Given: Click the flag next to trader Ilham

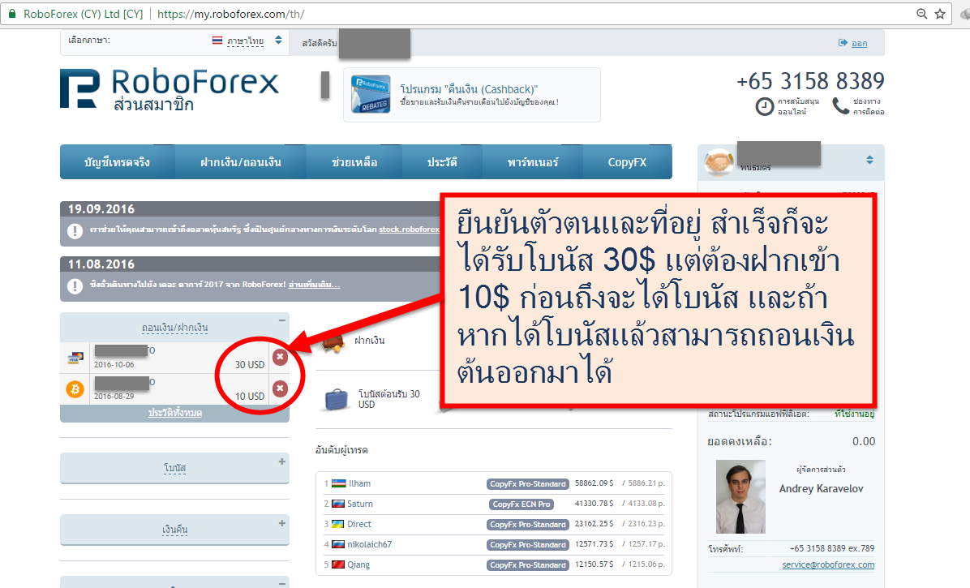Looking at the screenshot, I should pyautogui.click(x=338, y=483).
